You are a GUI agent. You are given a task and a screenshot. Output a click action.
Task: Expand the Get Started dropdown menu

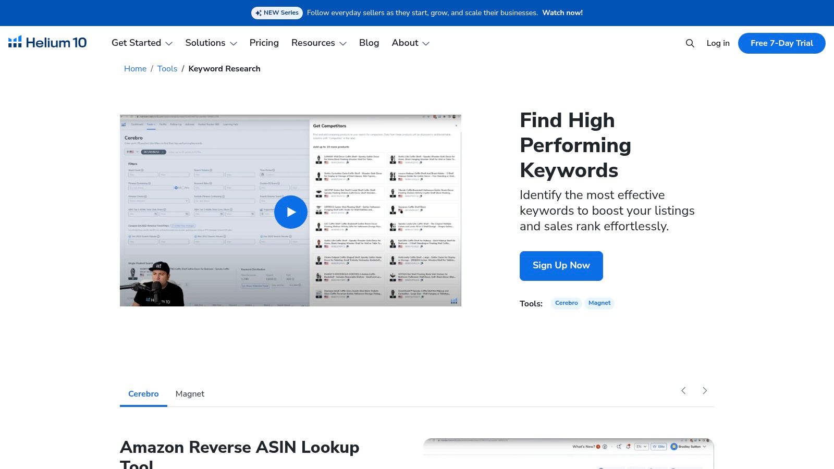point(142,43)
